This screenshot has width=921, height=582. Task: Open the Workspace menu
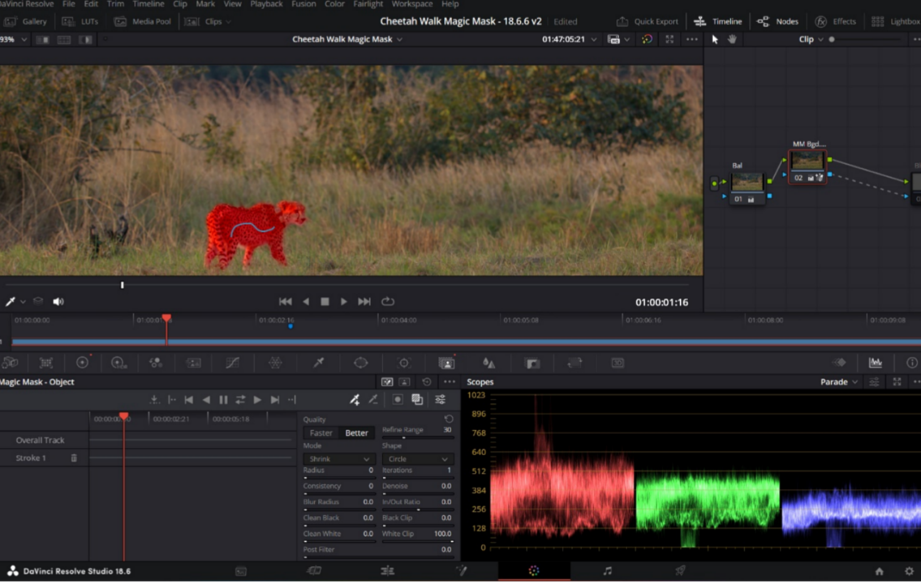point(412,4)
